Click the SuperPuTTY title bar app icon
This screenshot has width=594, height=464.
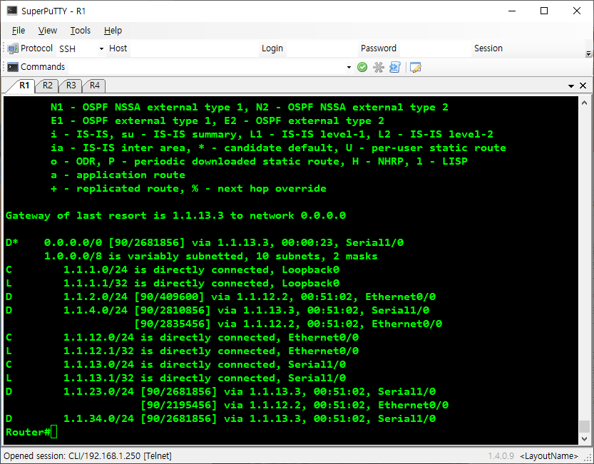pyautogui.click(x=11, y=10)
